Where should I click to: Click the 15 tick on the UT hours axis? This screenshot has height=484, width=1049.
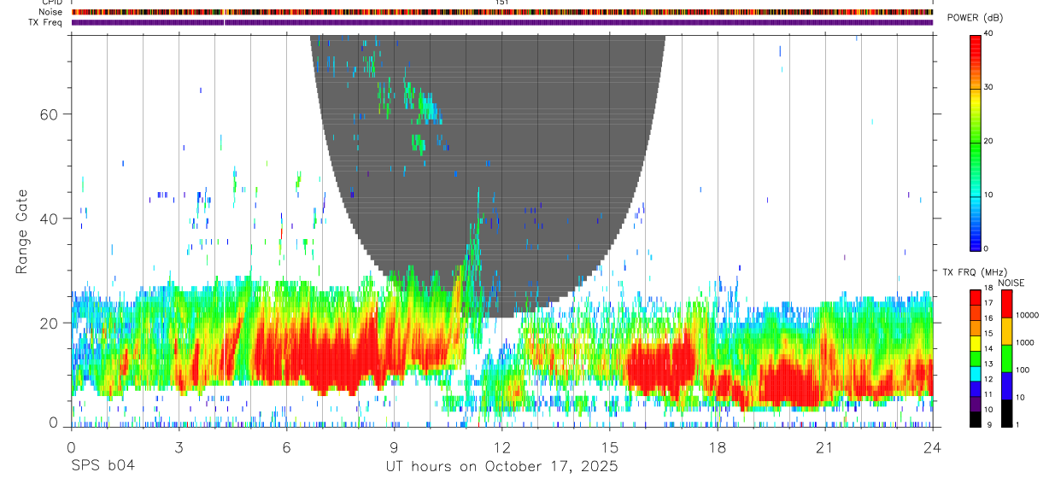609,447
